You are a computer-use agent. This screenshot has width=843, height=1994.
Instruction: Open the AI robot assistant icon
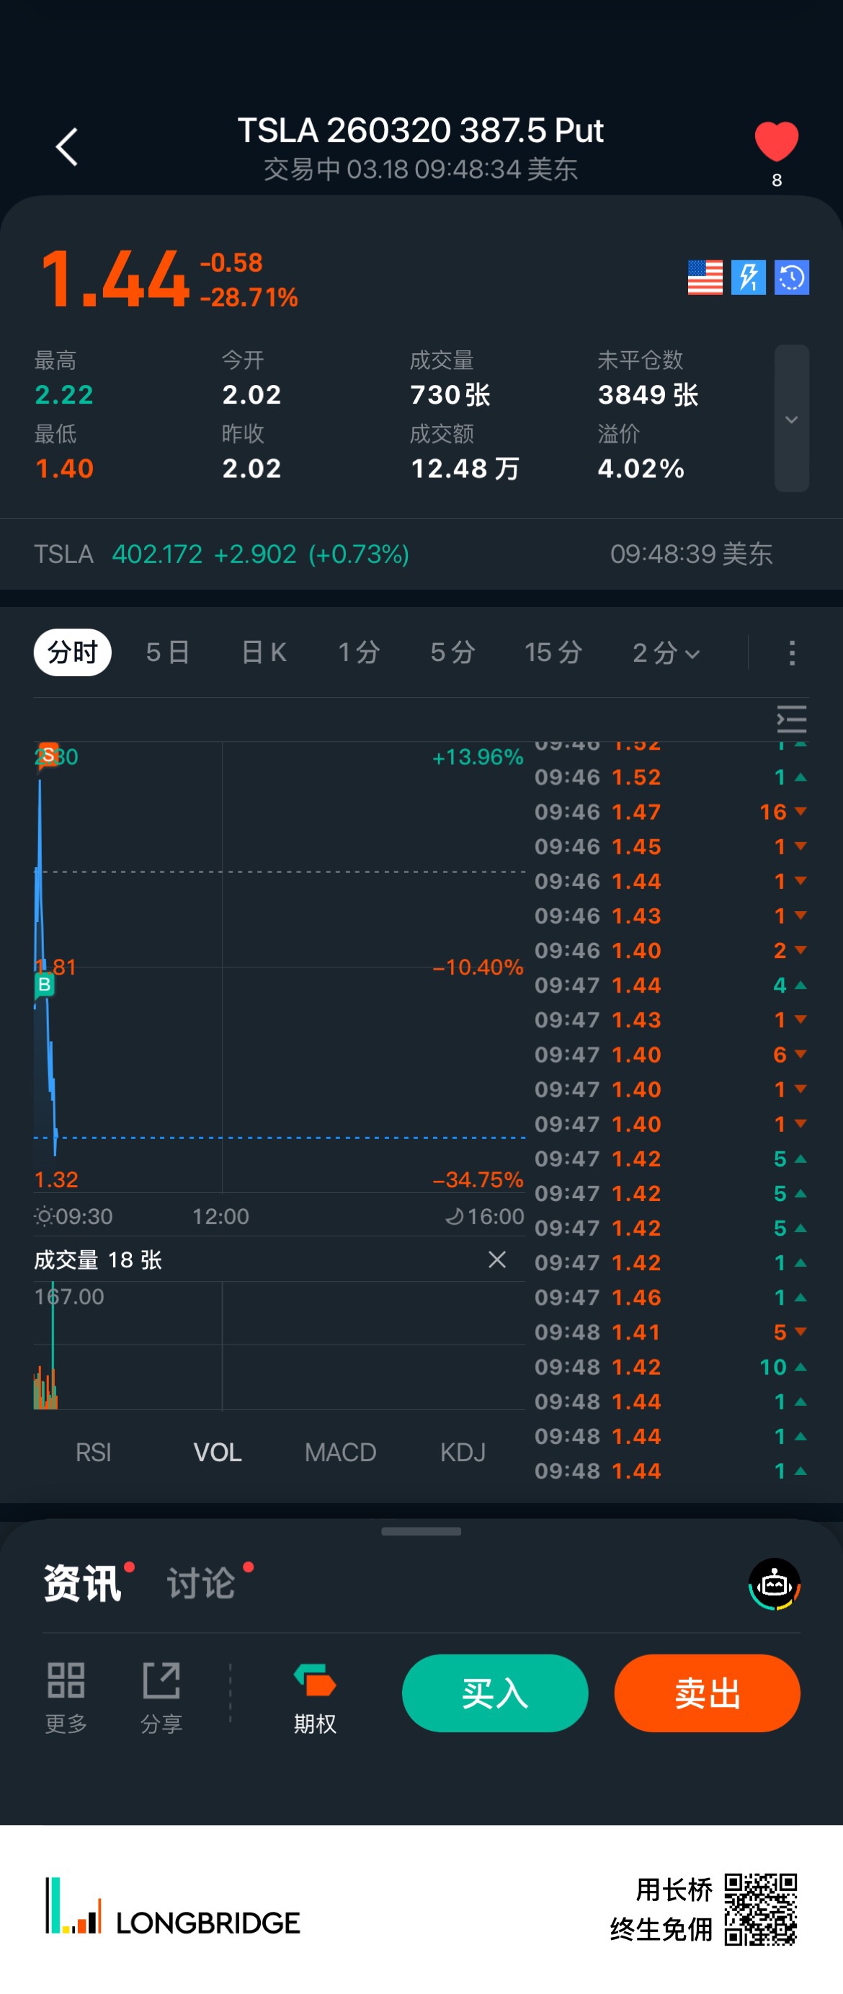point(774,1584)
